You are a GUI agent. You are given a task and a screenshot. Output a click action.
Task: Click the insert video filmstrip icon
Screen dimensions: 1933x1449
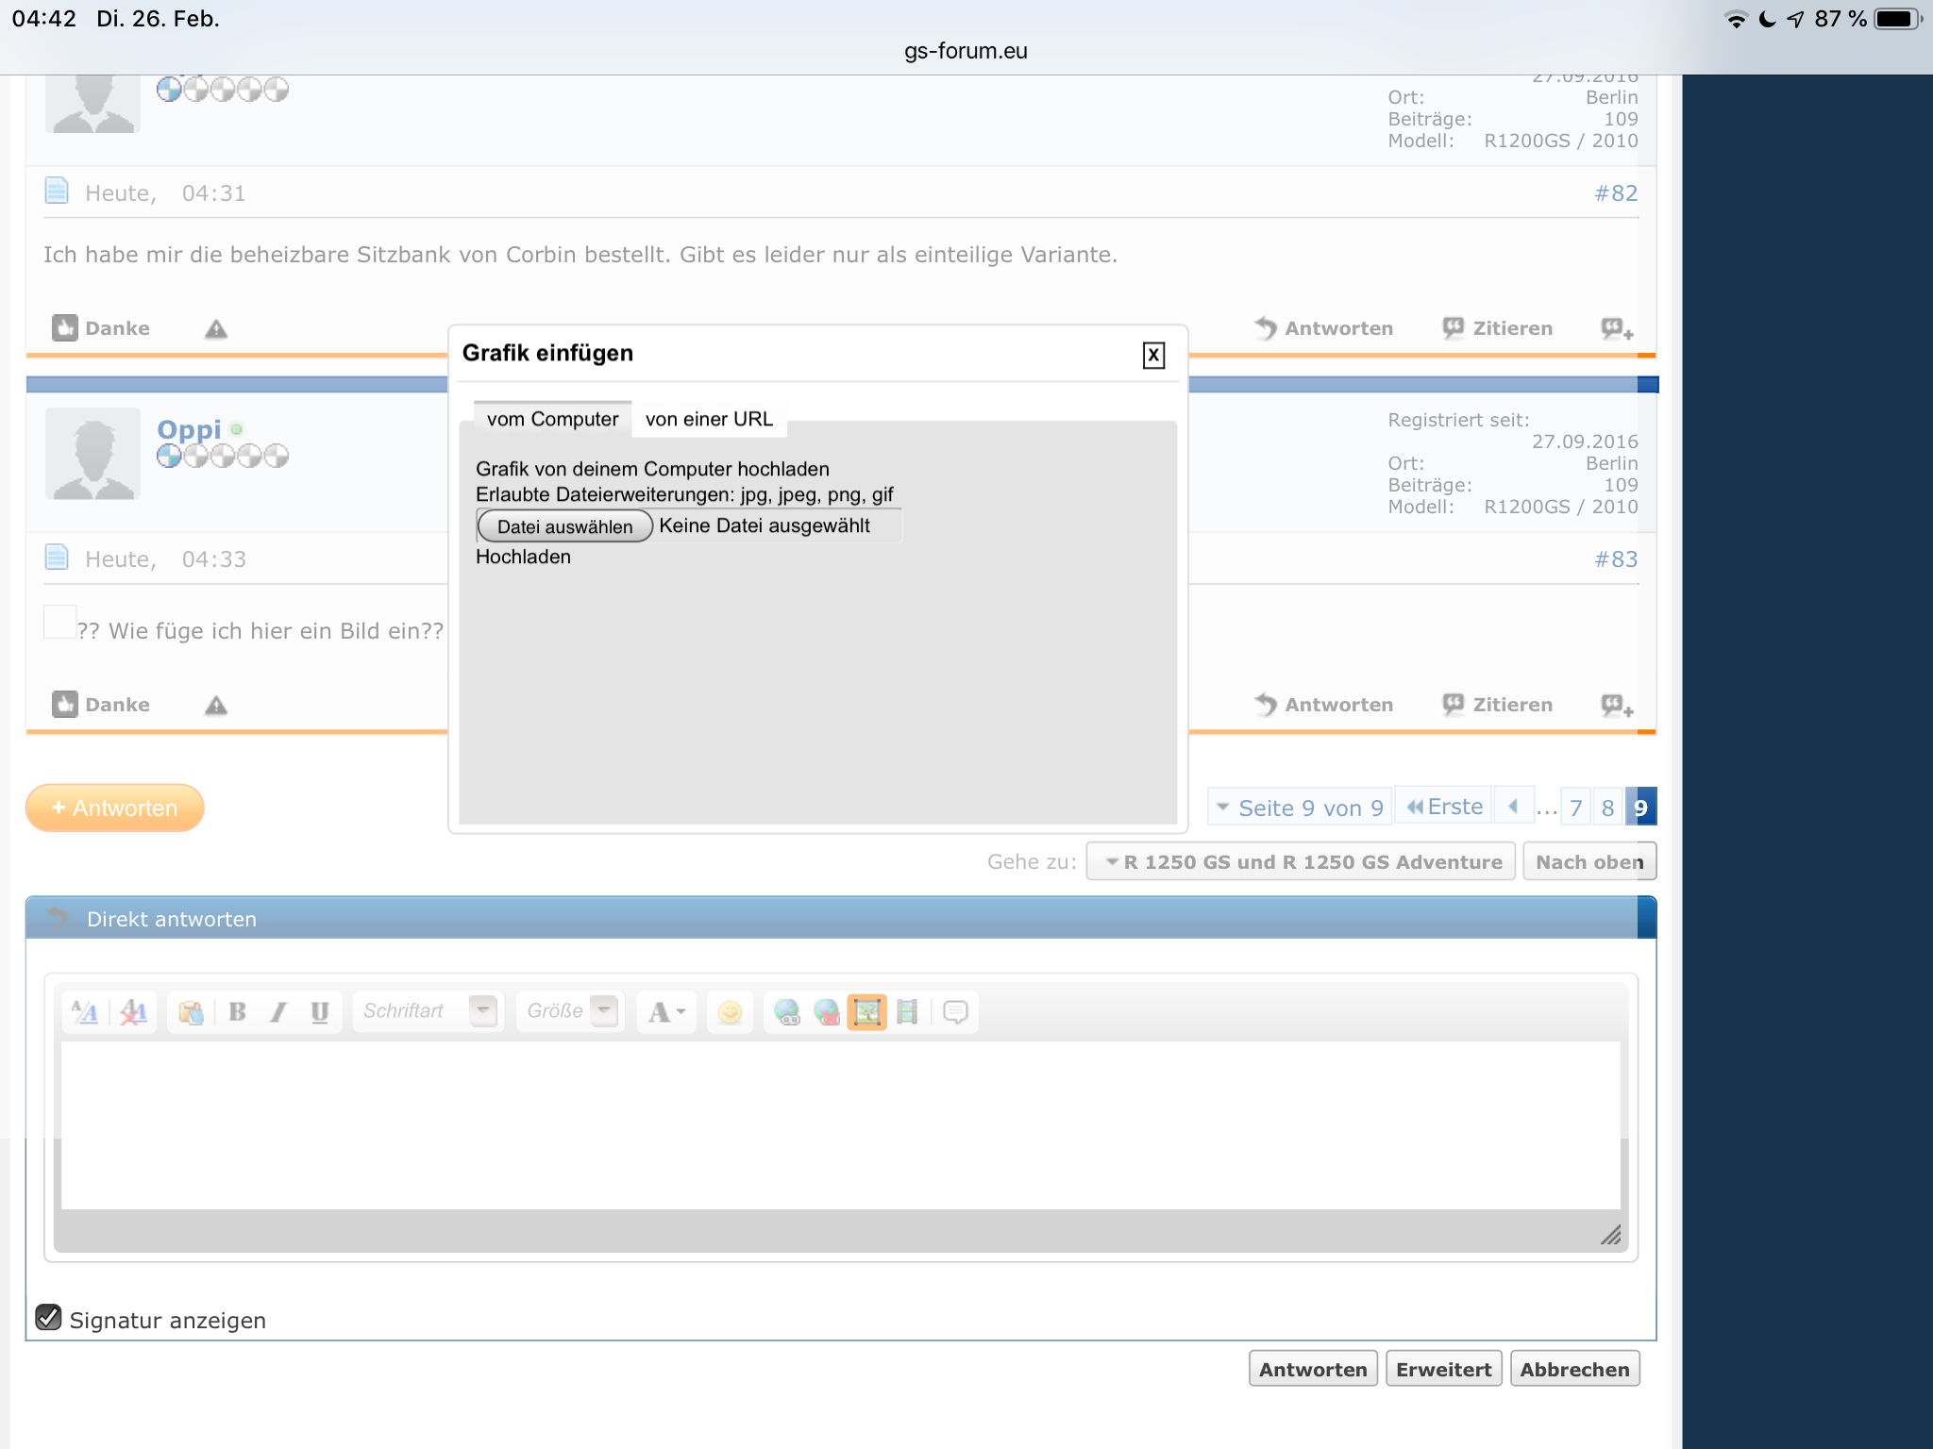(907, 1012)
